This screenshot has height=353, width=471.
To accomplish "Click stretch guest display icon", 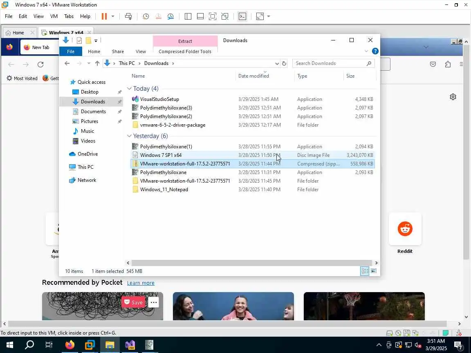I will coord(260,16).
